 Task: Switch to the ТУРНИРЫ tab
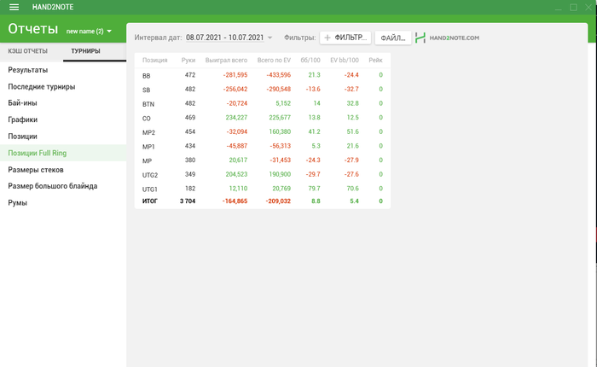(85, 51)
